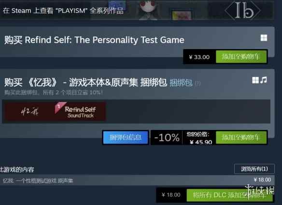The width and height of the screenshot is (282, 205).
Task: Click the music note soundtrack icon
Action: click(264, 80)
